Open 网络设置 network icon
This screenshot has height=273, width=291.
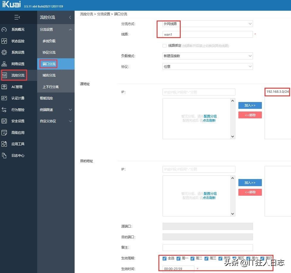click(x=4, y=64)
